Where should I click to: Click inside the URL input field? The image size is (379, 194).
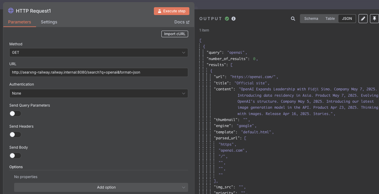[99, 72]
